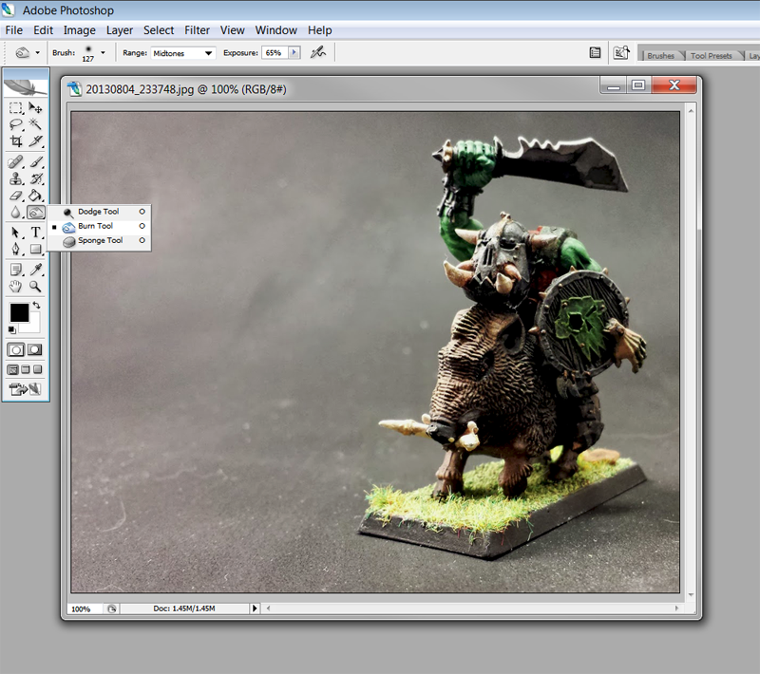Swap foreground and background colors

pos(36,306)
